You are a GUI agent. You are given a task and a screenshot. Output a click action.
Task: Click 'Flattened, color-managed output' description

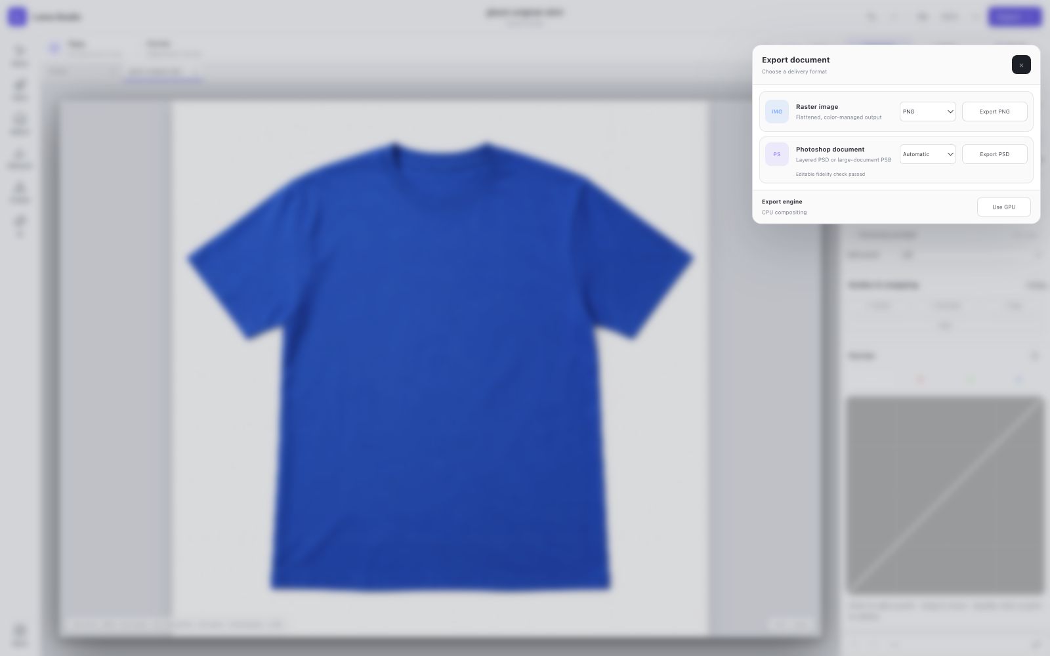[x=839, y=117]
